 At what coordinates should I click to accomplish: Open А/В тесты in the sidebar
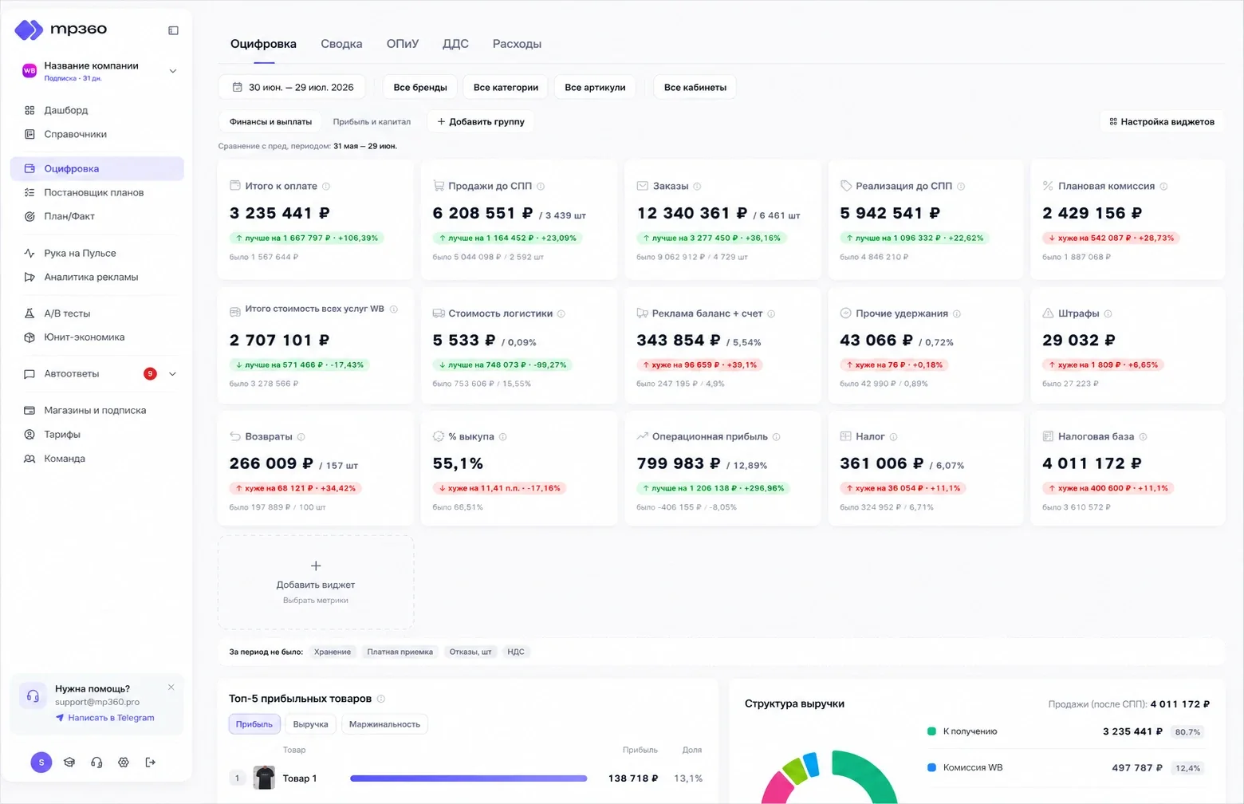(x=97, y=313)
